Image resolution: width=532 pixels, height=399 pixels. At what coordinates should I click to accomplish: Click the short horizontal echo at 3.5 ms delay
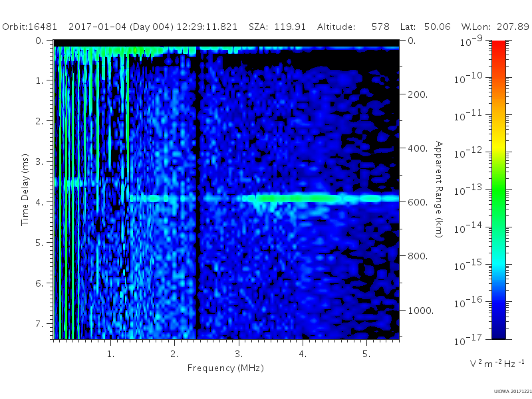(70, 184)
